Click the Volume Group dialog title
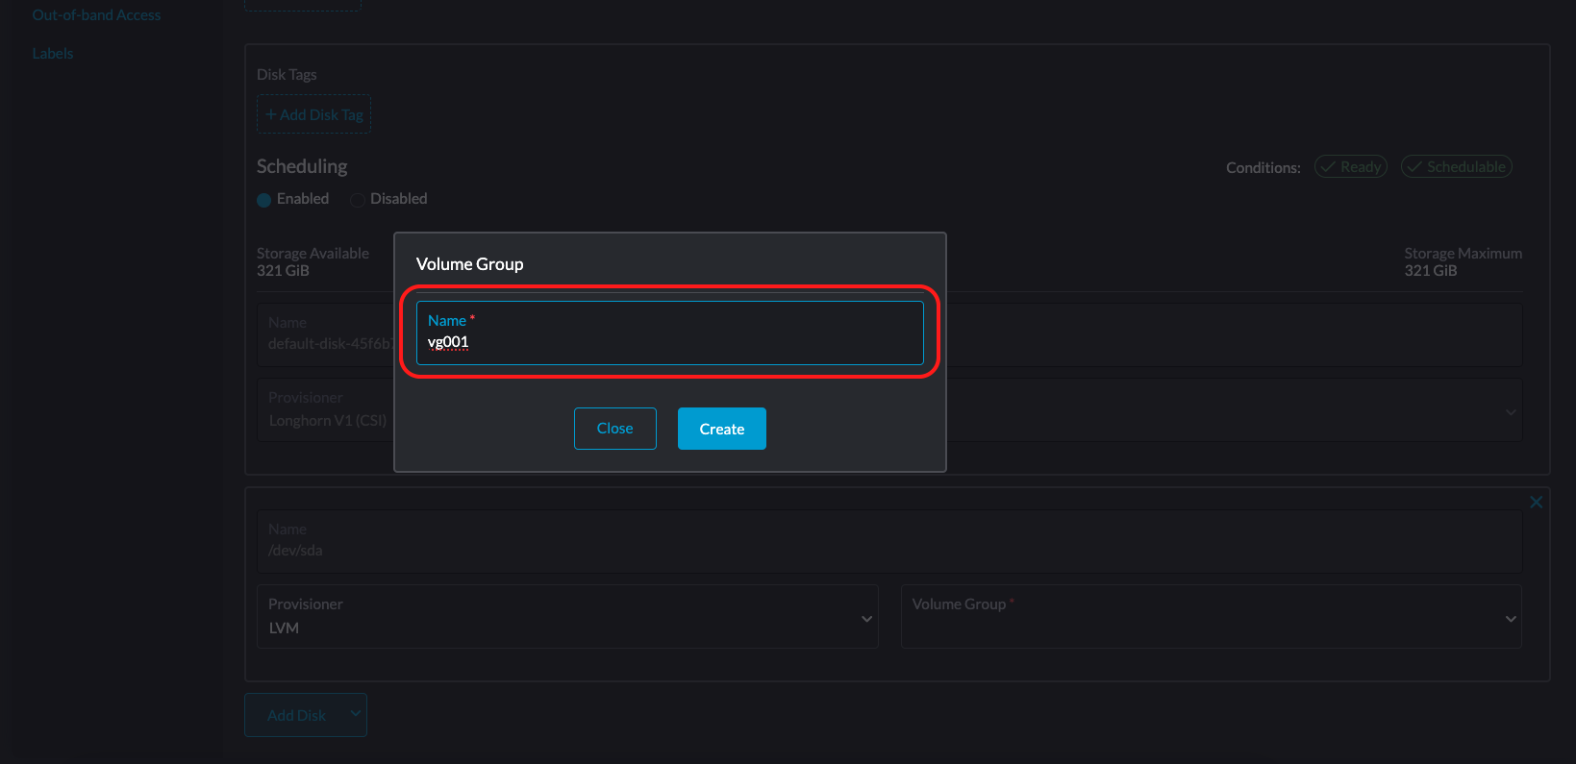The height and width of the screenshot is (764, 1576). pyautogui.click(x=469, y=264)
